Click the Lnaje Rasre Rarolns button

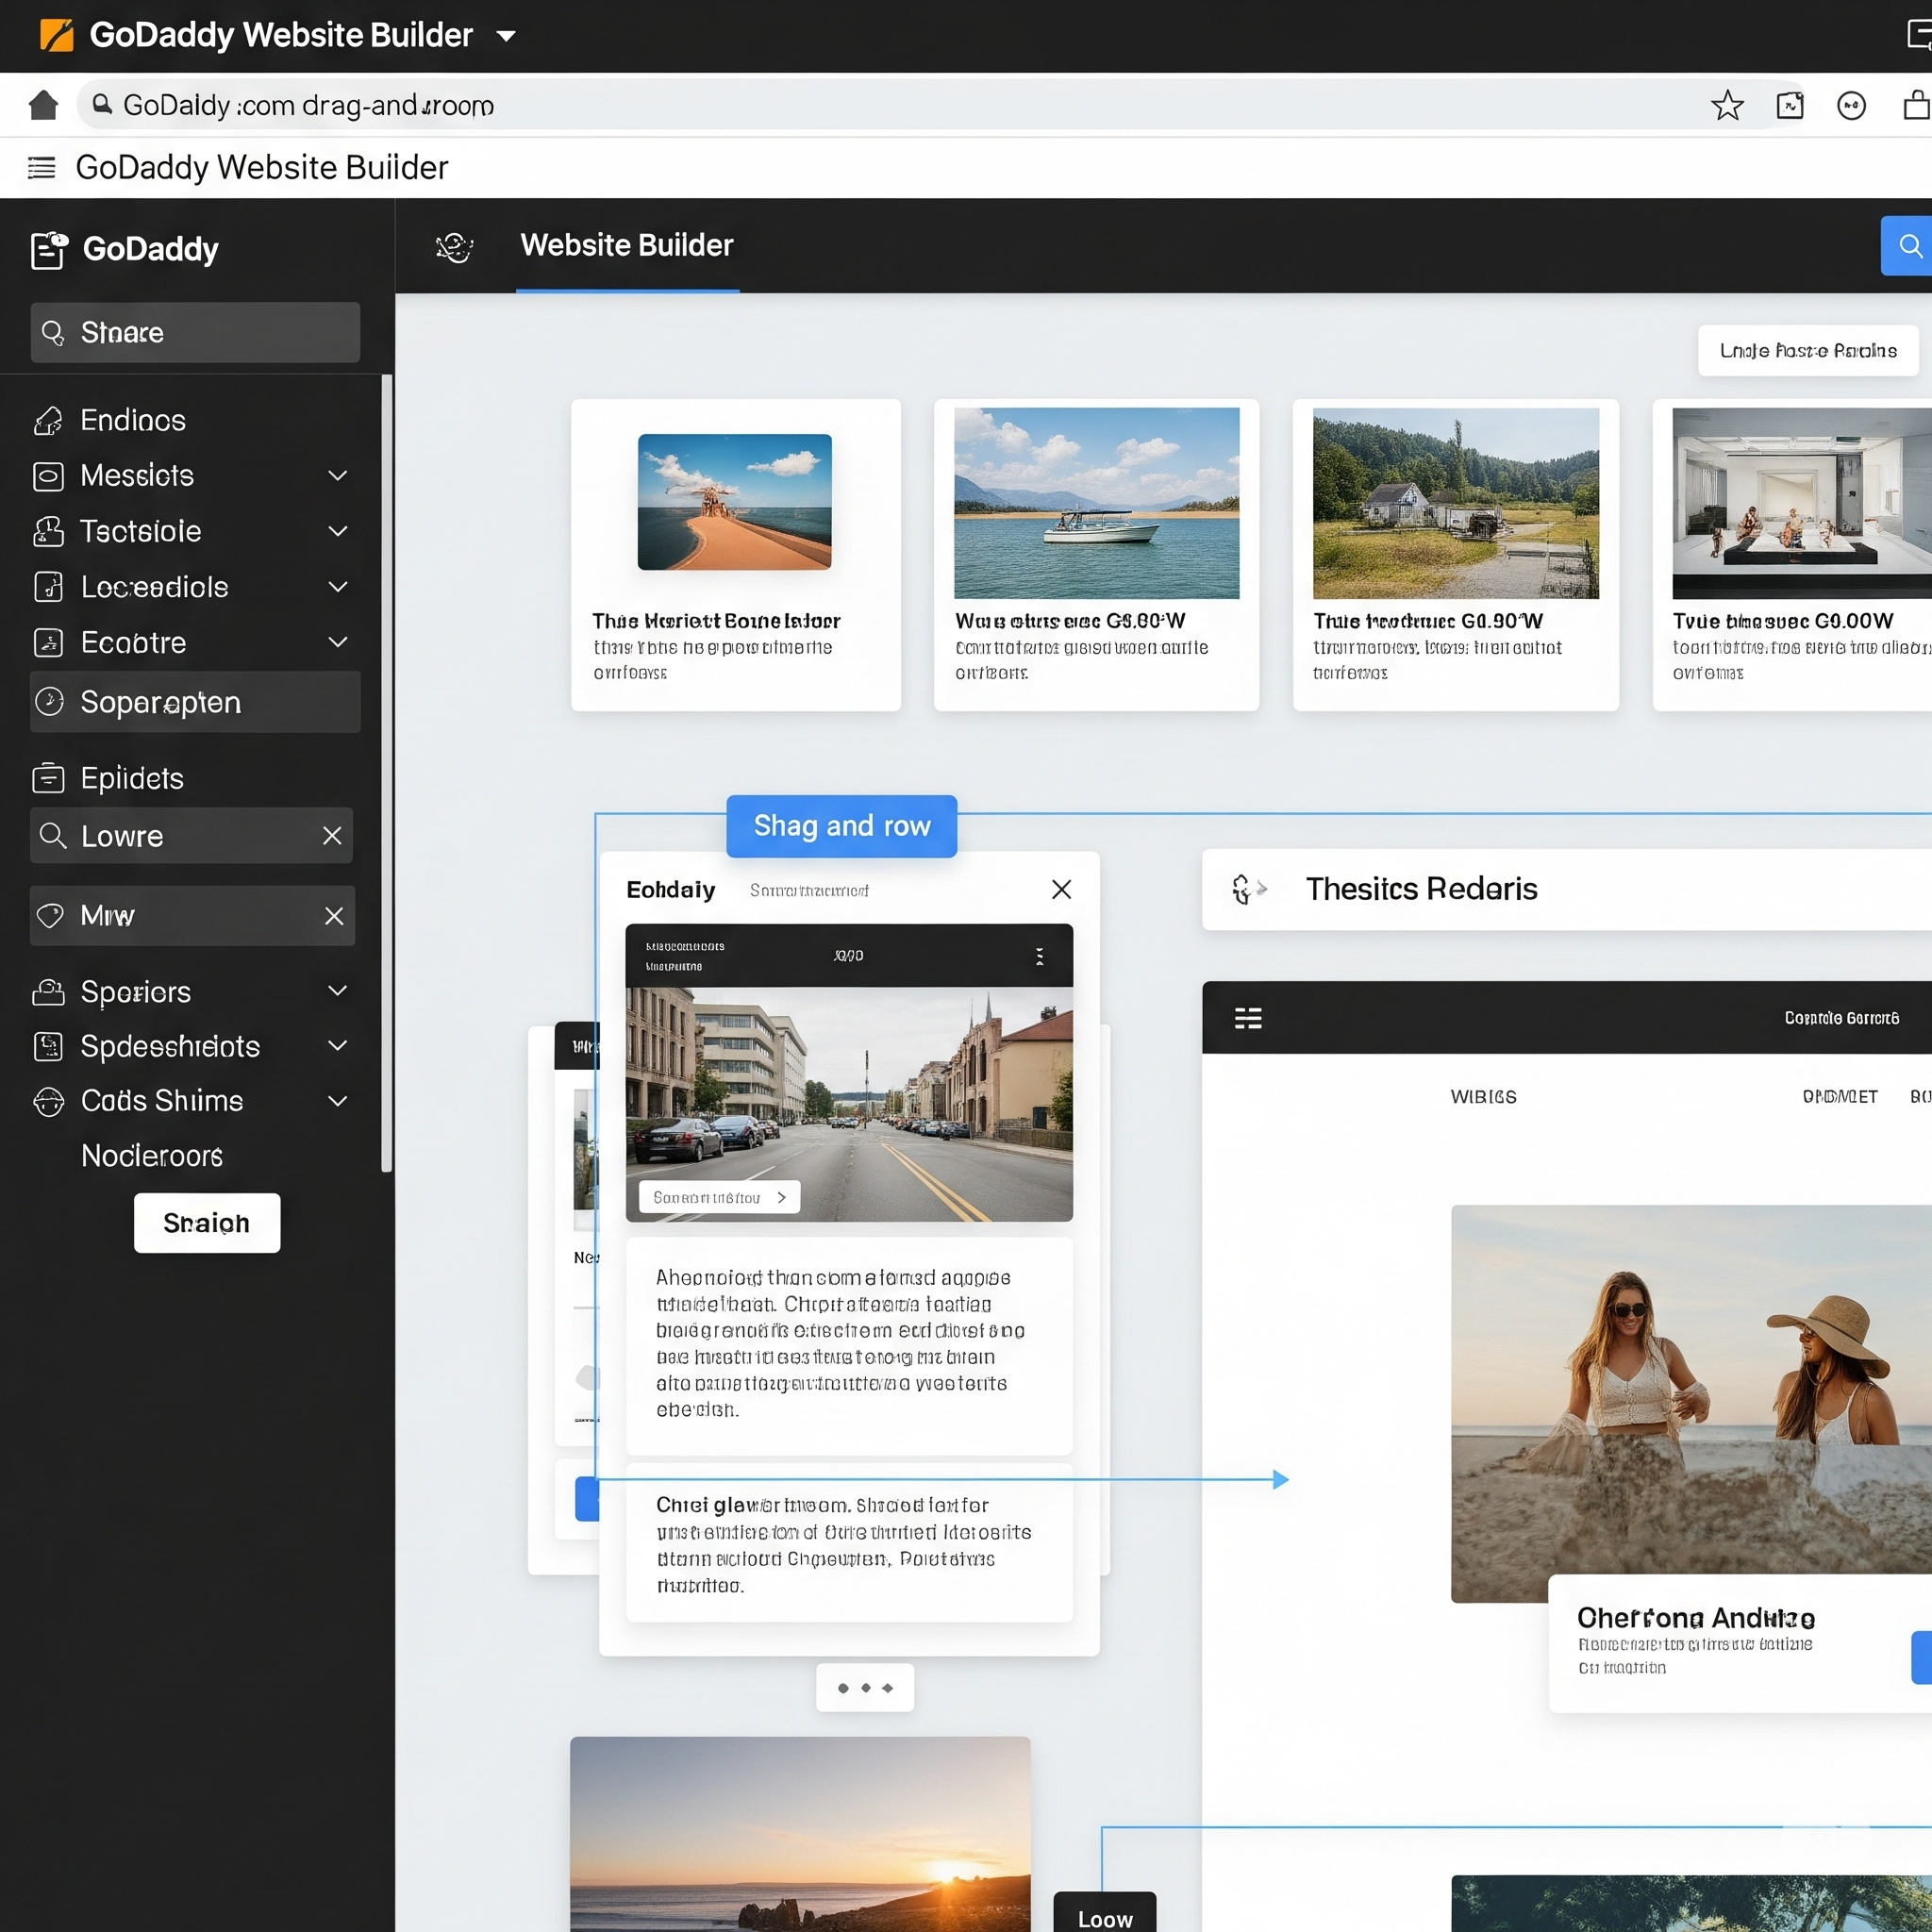click(1808, 351)
